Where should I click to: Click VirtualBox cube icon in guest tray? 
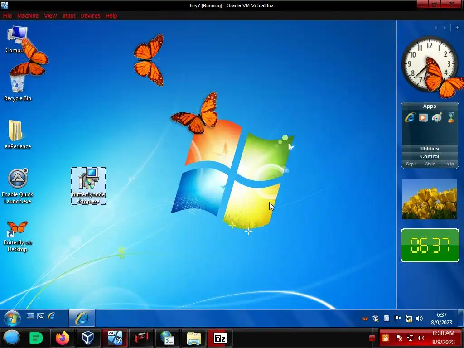(x=376, y=319)
